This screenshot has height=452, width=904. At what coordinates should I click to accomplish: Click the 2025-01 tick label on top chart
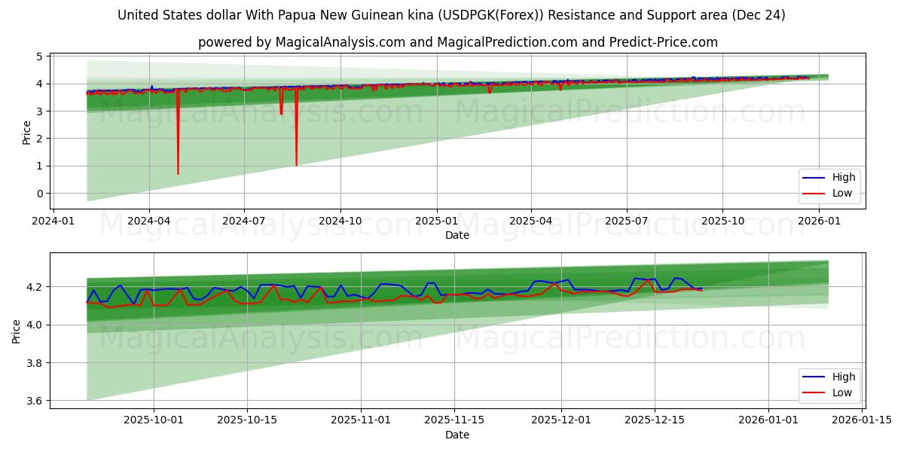(437, 218)
